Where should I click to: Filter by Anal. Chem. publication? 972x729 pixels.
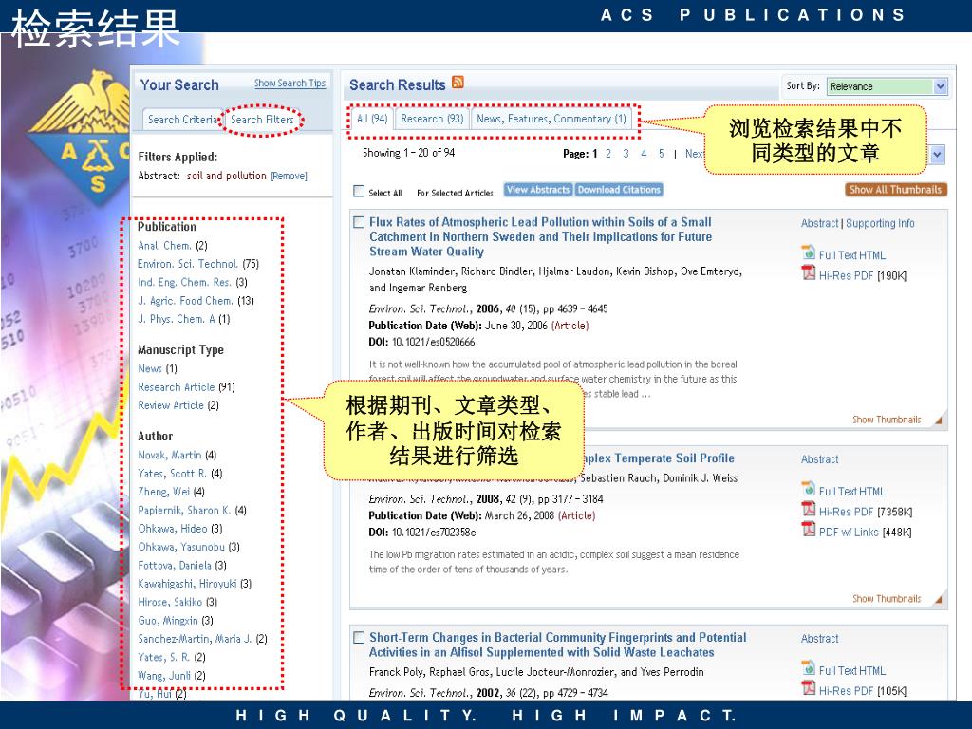164,246
